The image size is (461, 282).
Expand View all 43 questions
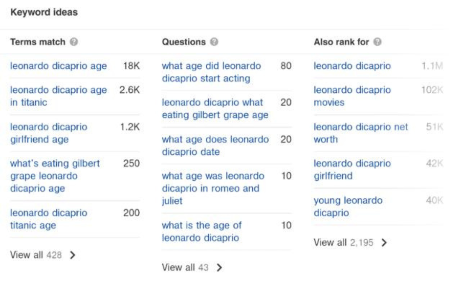pos(192,268)
